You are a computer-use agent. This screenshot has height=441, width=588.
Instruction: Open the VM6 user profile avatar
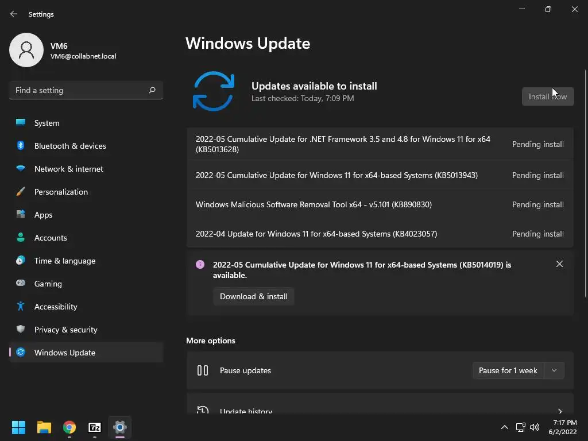point(26,50)
